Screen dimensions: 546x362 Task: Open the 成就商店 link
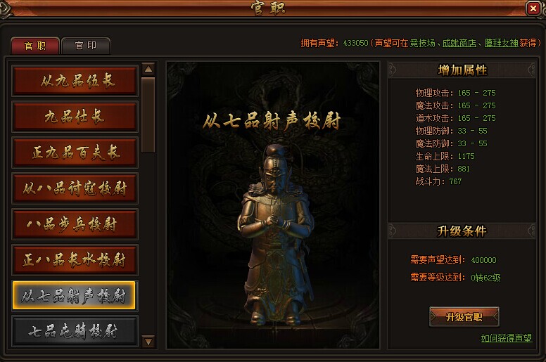(459, 43)
